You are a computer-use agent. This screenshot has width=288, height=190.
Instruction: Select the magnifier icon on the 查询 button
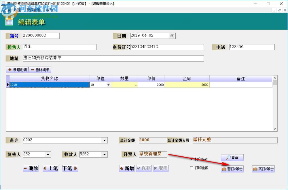pos(228,158)
